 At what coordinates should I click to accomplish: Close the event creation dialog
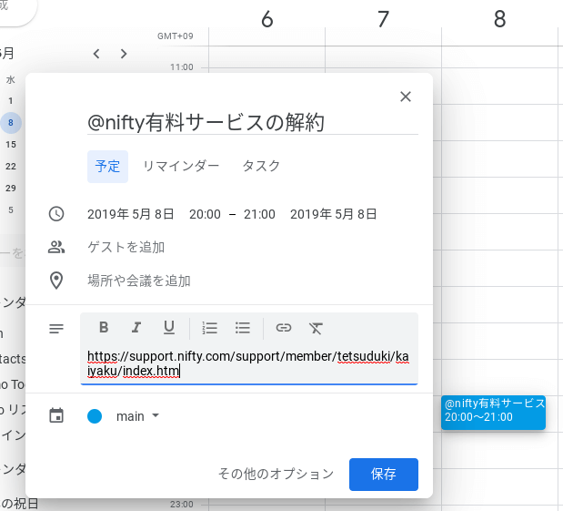(406, 97)
